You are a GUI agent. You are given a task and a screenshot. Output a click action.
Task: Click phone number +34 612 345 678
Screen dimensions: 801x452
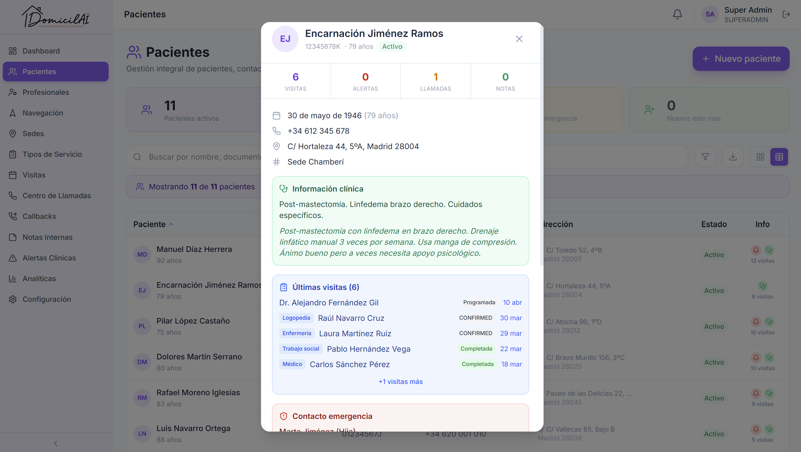[x=318, y=131]
